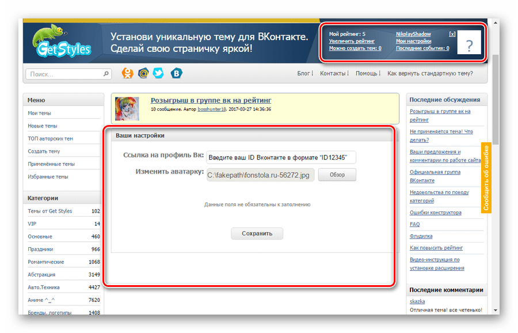
Task: Open the Романтические category
Action: (46, 262)
